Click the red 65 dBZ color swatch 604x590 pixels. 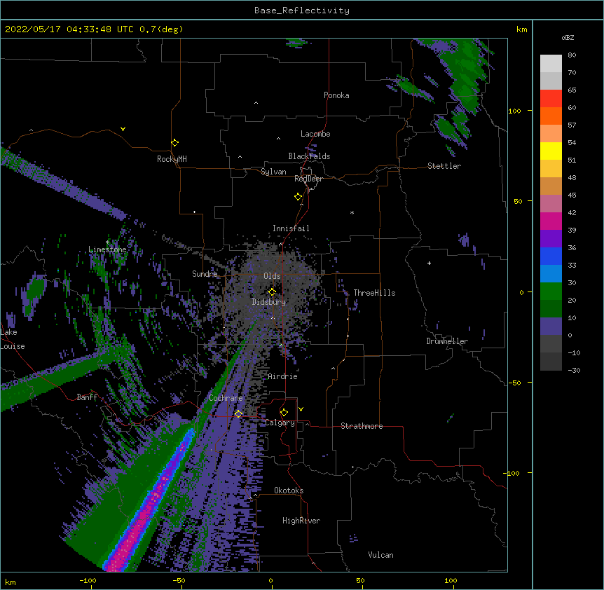pyautogui.click(x=551, y=98)
